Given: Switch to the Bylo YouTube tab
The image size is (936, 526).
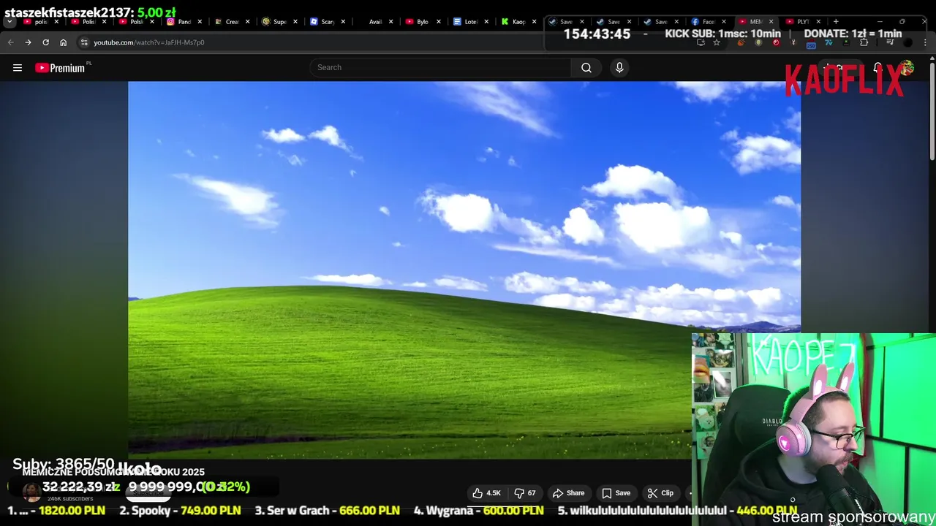Looking at the screenshot, I should click(x=422, y=22).
